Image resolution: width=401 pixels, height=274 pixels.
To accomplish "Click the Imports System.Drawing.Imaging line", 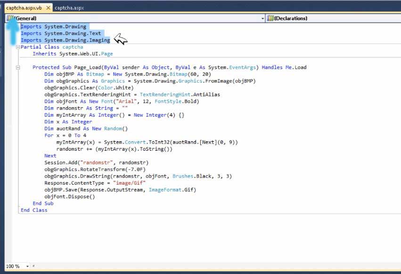I will [x=65, y=40].
